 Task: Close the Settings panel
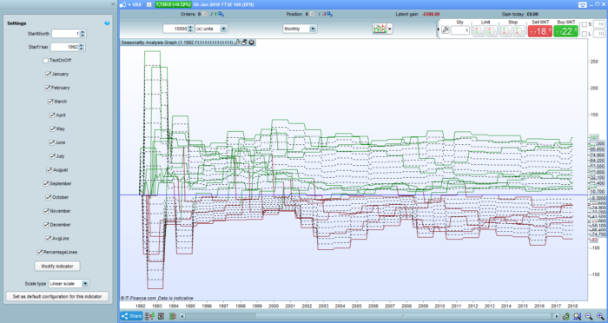pyautogui.click(x=113, y=4)
